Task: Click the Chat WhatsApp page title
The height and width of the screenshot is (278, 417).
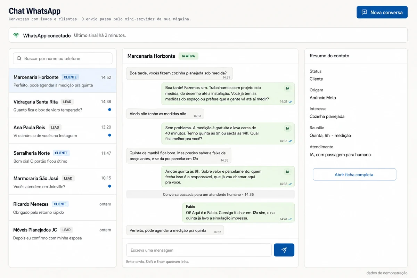Action: click(x=34, y=11)
